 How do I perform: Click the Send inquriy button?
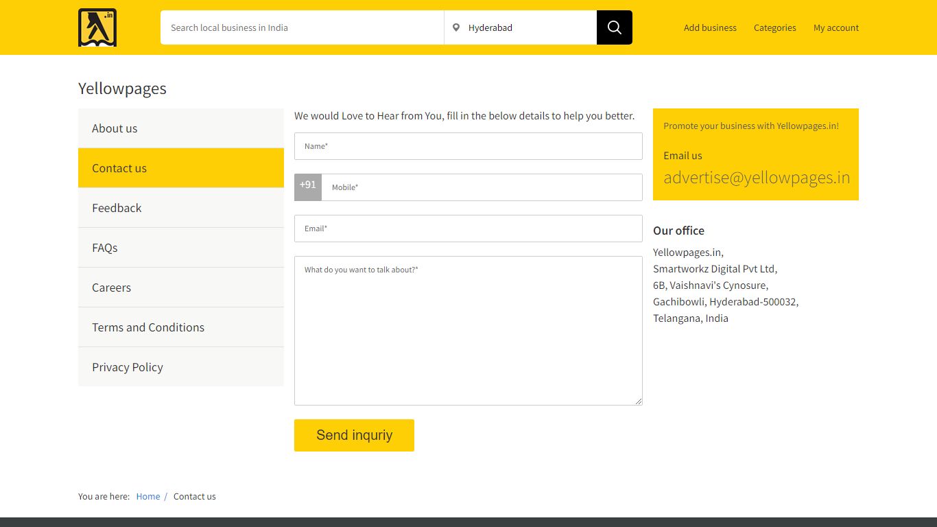click(x=354, y=435)
